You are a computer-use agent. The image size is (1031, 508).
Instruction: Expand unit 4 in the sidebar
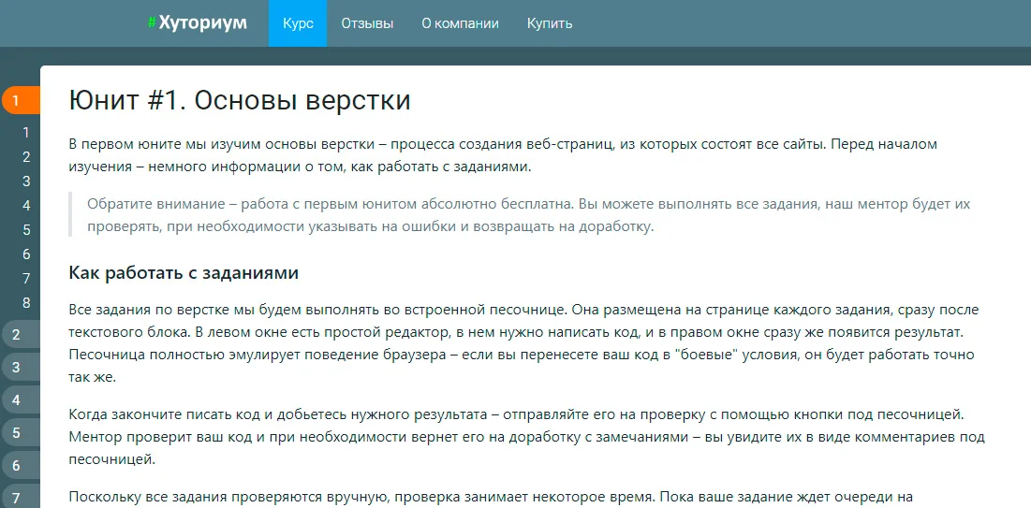(21, 400)
